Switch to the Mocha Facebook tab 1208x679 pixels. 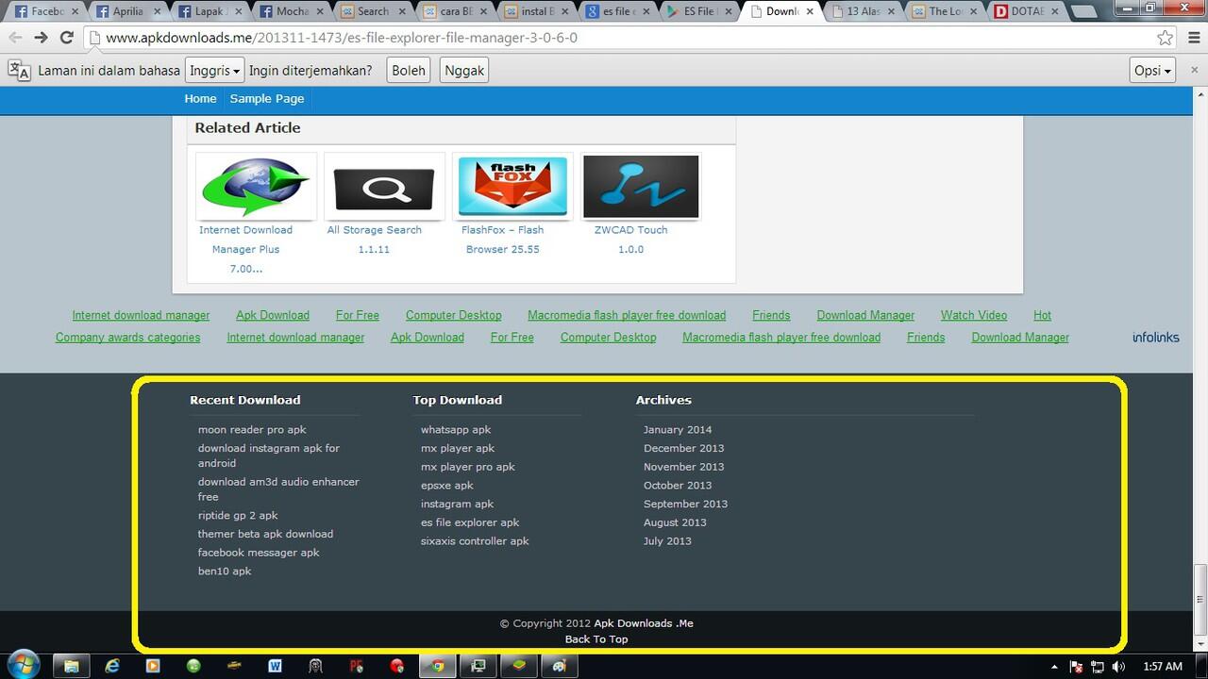(293, 11)
